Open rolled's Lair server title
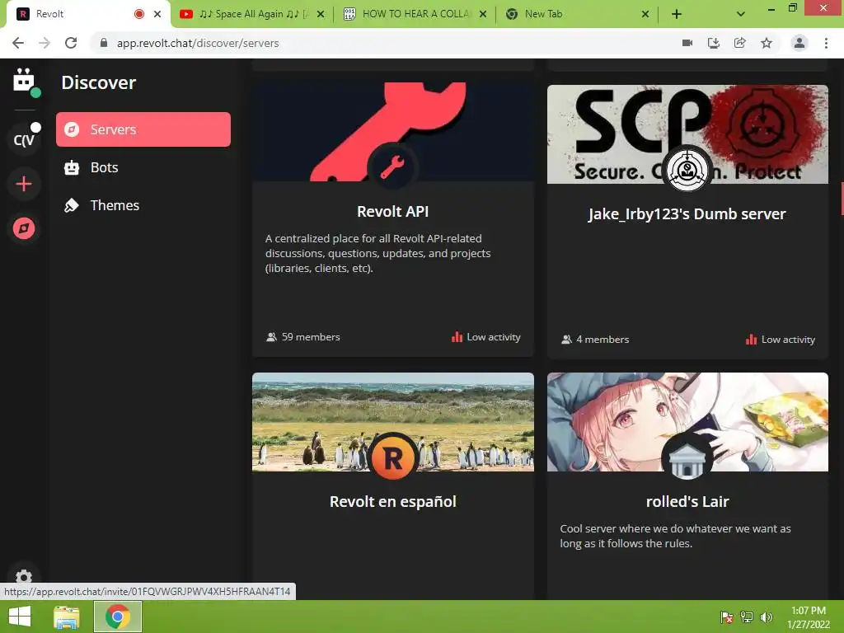 click(x=687, y=502)
